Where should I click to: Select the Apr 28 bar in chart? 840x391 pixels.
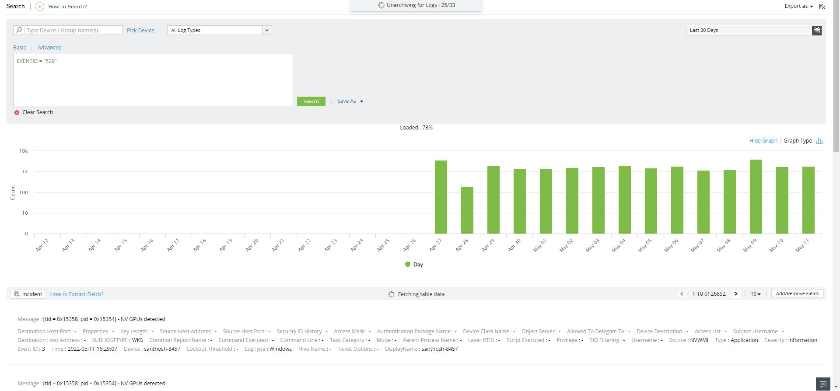[467, 210]
